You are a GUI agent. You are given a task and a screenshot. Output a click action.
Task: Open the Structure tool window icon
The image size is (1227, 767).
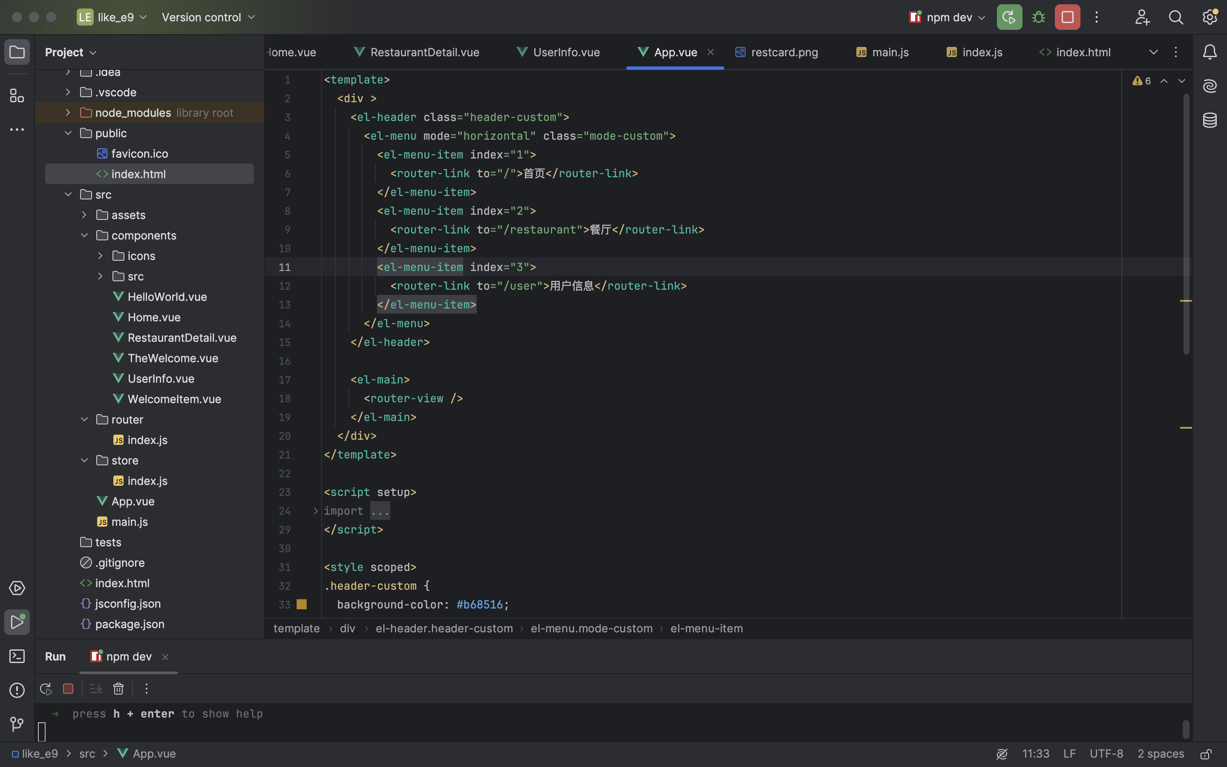click(x=17, y=95)
